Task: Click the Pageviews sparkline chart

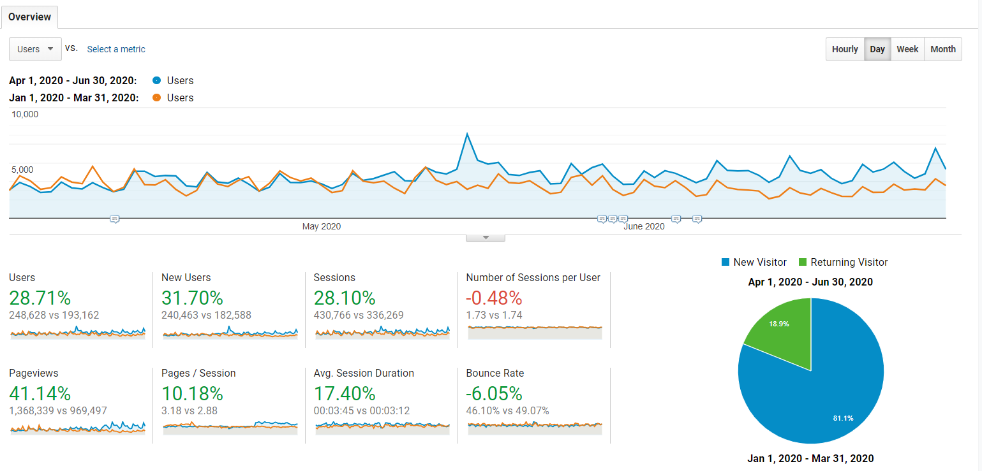Action: 77,427
